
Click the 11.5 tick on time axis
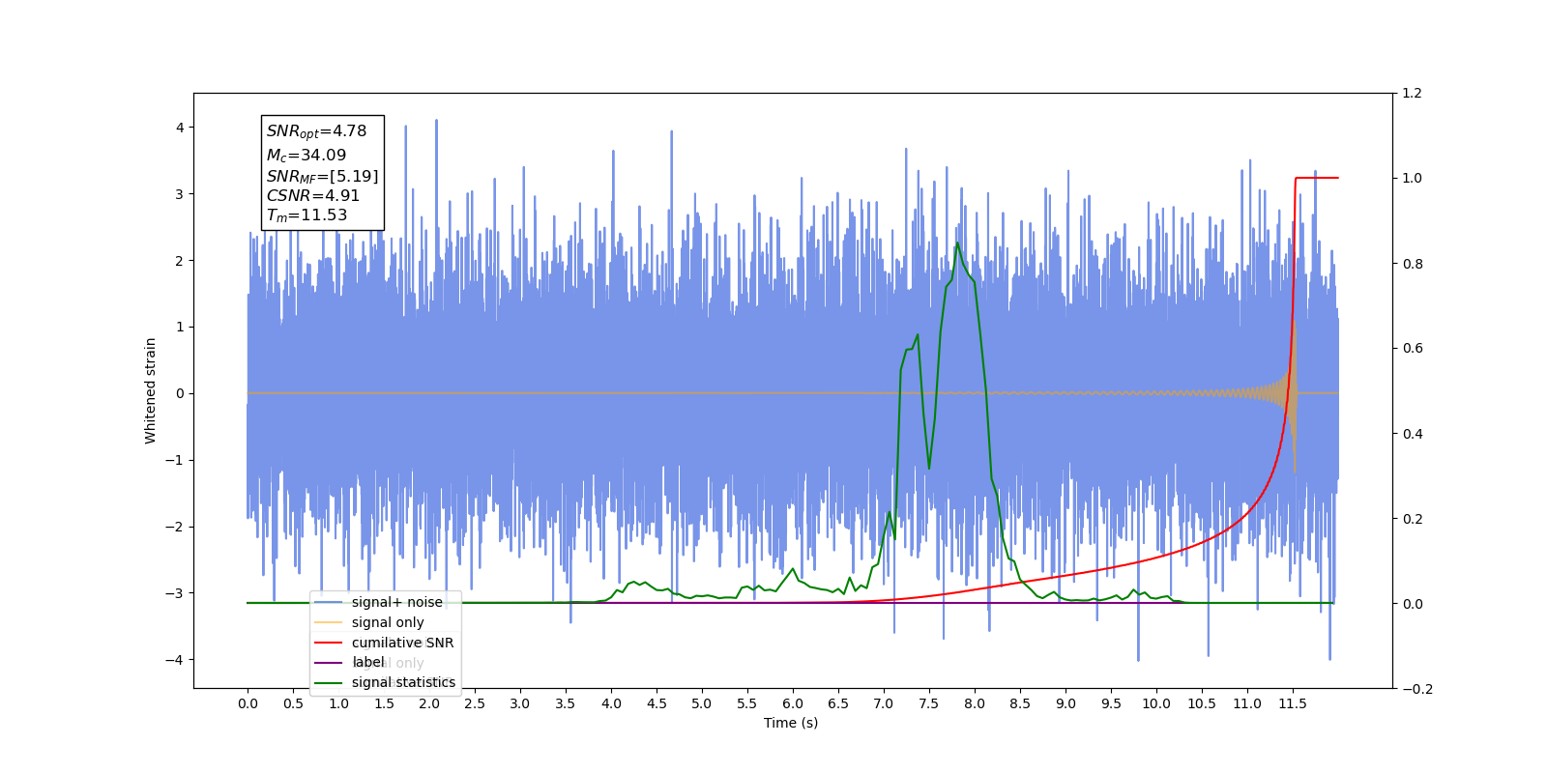click(x=1293, y=703)
